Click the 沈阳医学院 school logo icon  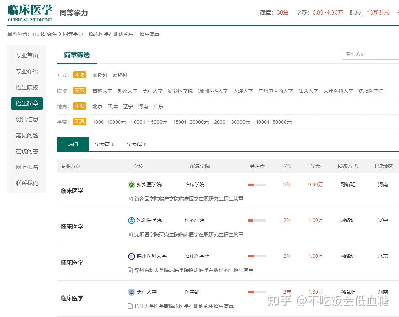131,221
